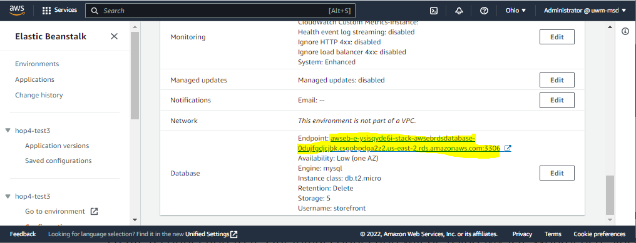Open the notifications bell
This screenshot has width=636, height=243.
459,11
